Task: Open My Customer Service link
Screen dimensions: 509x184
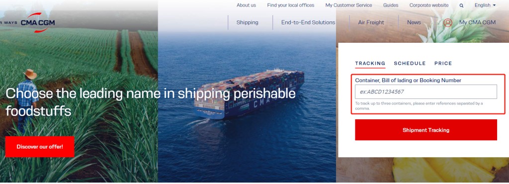Action: point(348,5)
